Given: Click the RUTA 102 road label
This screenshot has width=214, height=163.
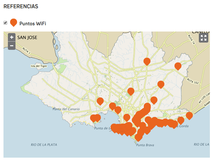Looking at the screenshot, I should tap(193, 82).
